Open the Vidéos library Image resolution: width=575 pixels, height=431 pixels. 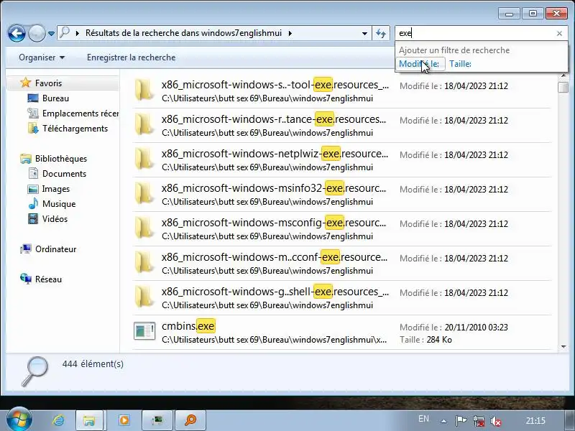coord(55,219)
